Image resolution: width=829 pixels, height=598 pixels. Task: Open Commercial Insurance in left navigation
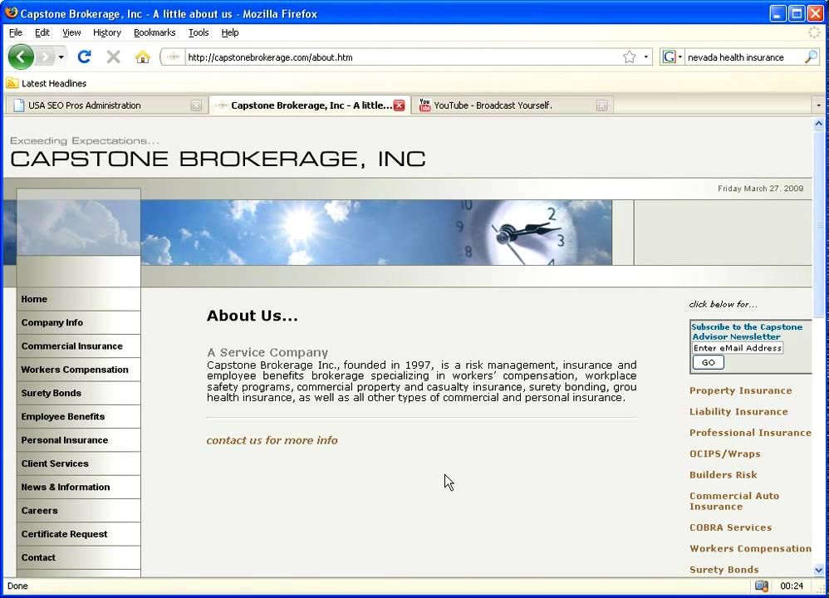coord(79,346)
